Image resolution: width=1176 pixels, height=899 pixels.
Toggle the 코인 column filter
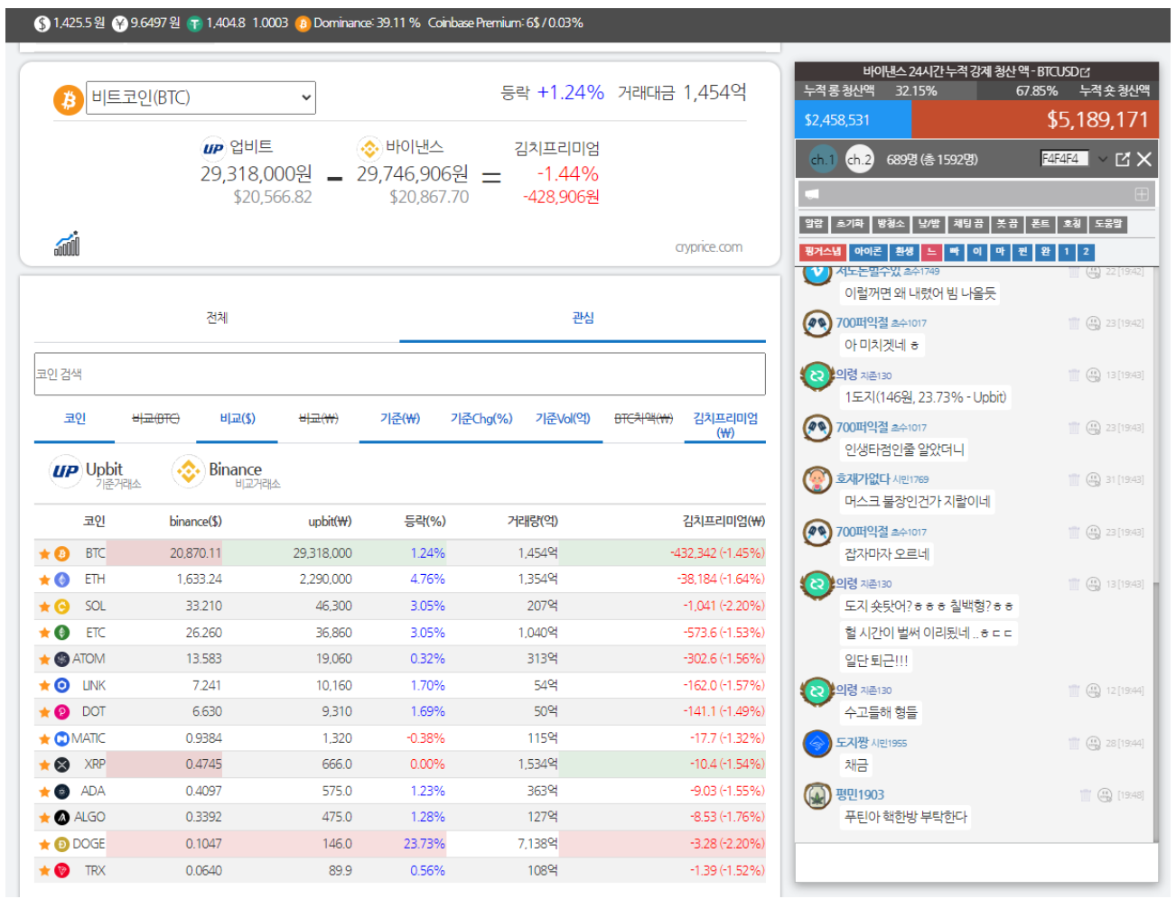[x=74, y=419]
